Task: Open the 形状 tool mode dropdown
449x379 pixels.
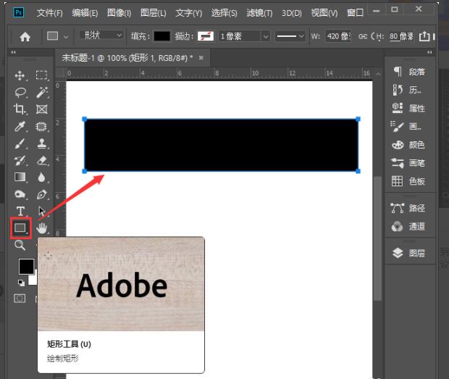Action: pos(101,36)
